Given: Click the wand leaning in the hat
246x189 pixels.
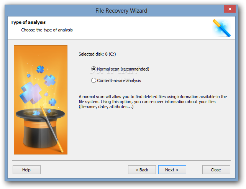Looking at the screenshot, I should (x=52, y=129).
